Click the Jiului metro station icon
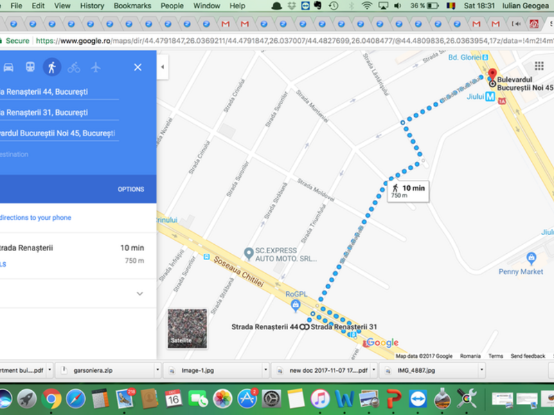The width and height of the screenshot is (554, 415). click(490, 98)
